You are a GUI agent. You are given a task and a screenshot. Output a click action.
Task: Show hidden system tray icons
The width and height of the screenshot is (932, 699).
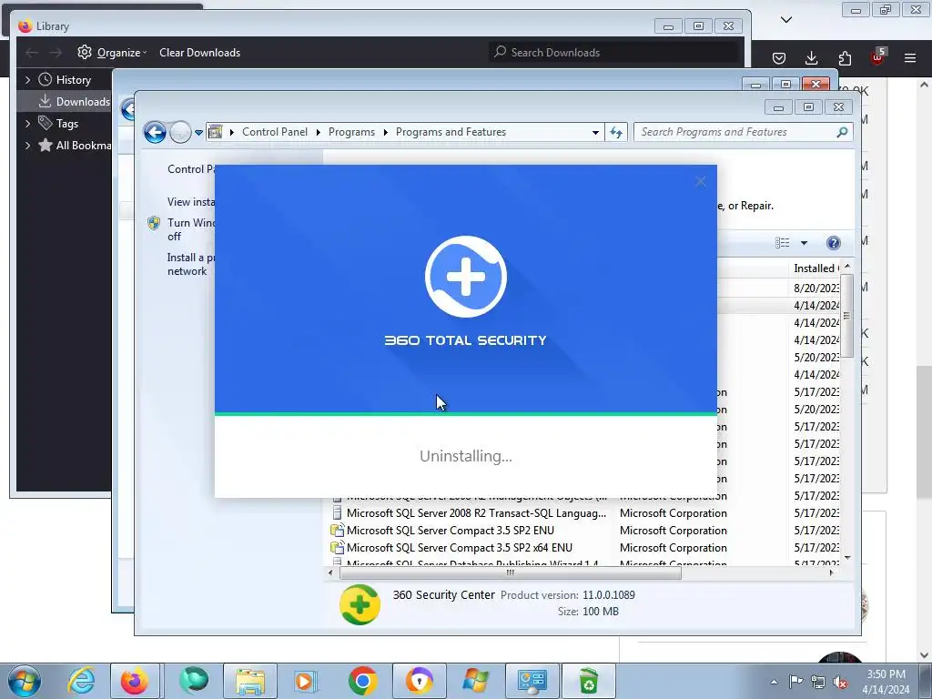[774, 682]
